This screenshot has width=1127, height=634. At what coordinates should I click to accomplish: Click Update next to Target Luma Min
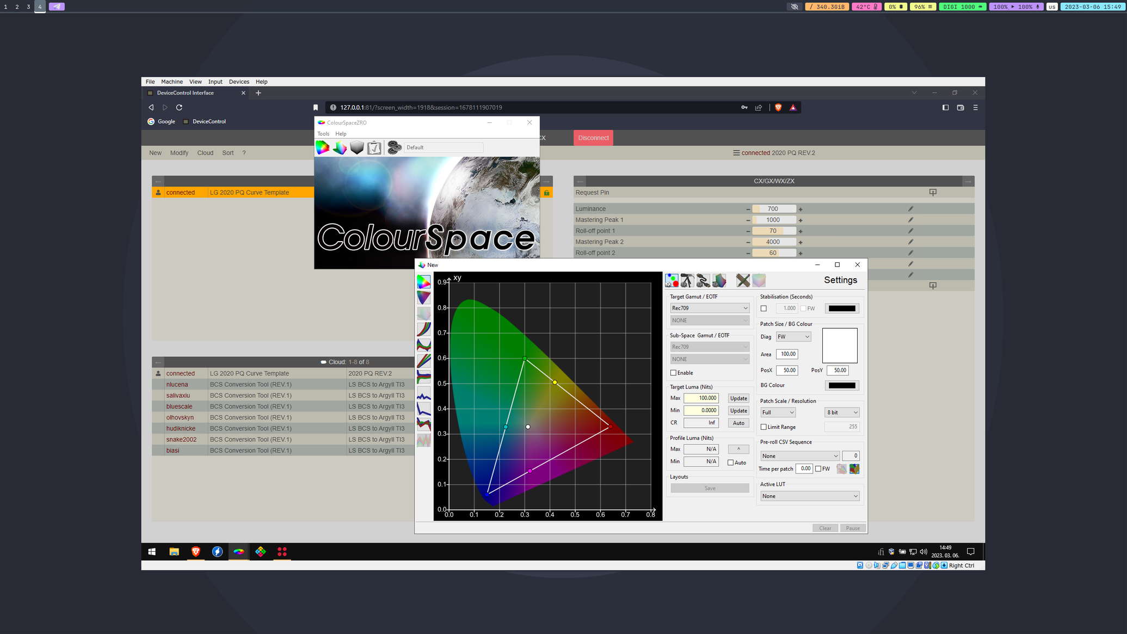coord(738,411)
